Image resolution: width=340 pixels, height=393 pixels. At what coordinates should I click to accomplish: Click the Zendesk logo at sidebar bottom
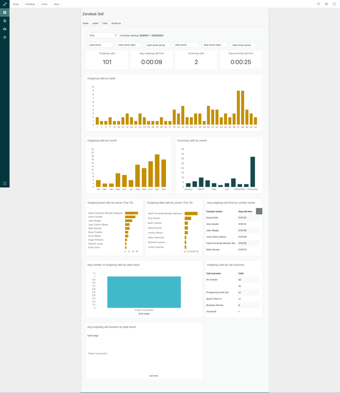pyautogui.click(x=5, y=183)
